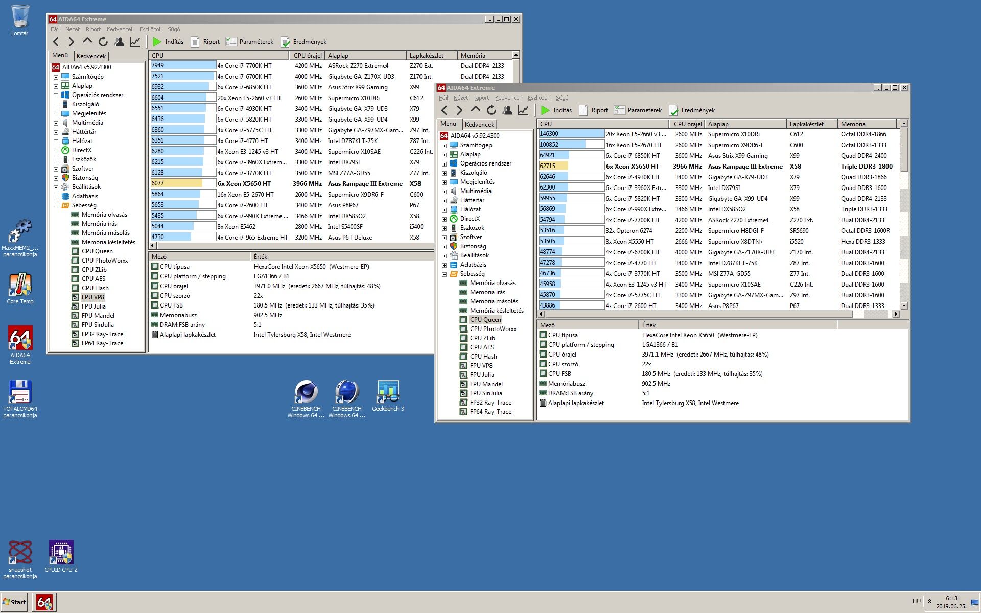981x613 pixels.
Task: Switch to Kedvencek tab in rear window
Action: coord(91,56)
